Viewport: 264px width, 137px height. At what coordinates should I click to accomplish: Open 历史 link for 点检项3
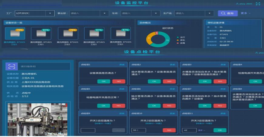(223, 65)
